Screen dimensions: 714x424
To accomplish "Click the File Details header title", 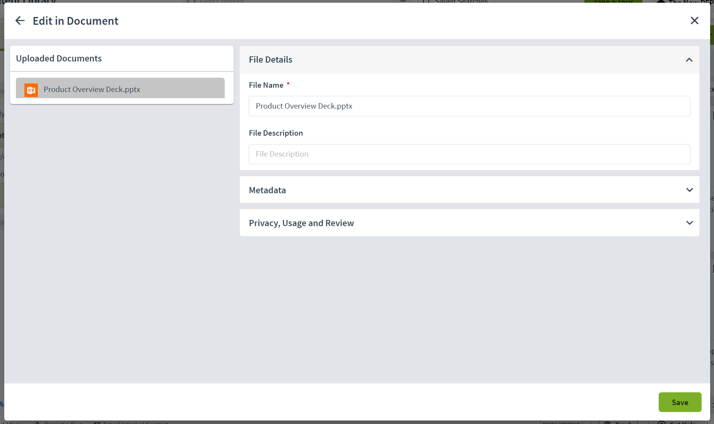I will pyautogui.click(x=270, y=60).
